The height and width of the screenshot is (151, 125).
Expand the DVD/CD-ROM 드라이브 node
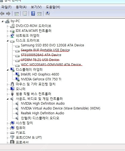8,26
